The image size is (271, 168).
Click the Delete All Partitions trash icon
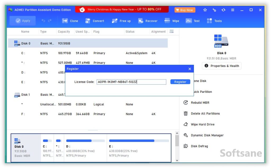point(186,113)
